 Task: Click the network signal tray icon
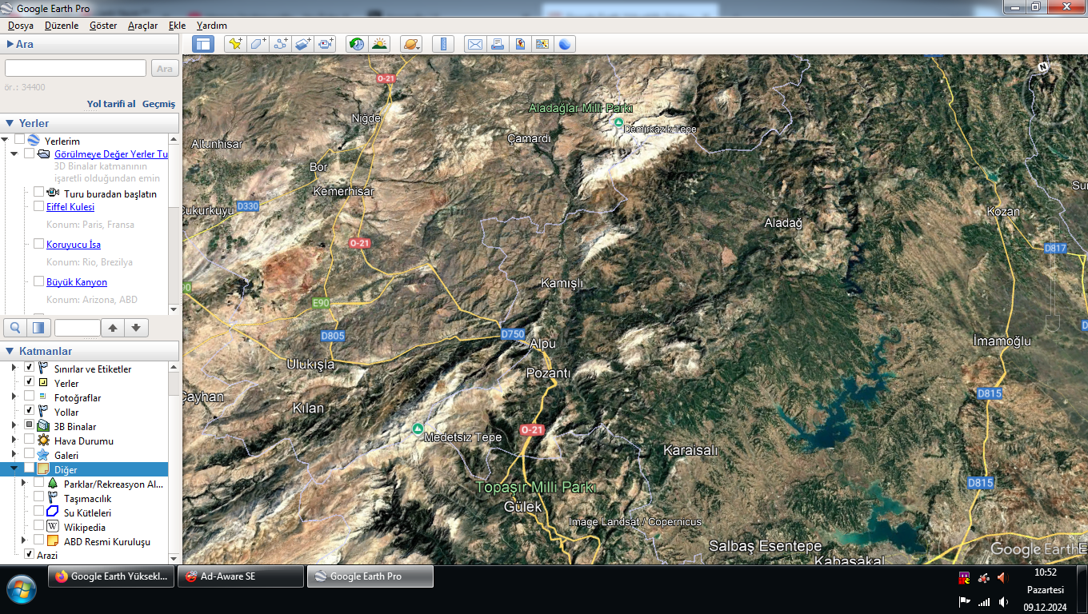click(x=984, y=602)
